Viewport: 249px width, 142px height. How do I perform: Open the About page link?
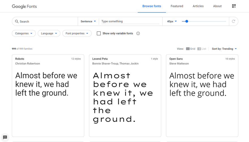pyautogui.click(x=217, y=6)
